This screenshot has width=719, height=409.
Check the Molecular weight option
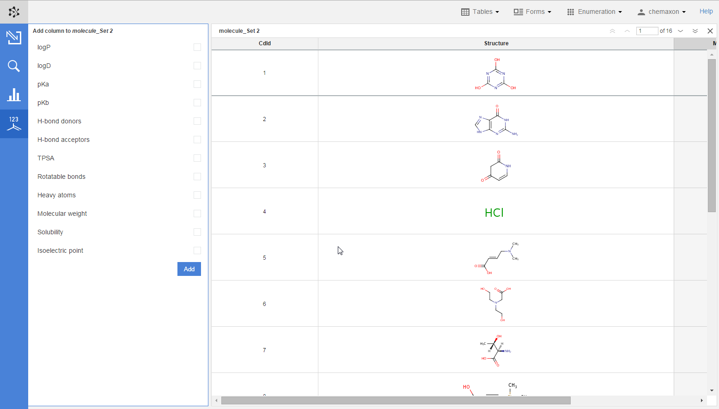point(197,214)
